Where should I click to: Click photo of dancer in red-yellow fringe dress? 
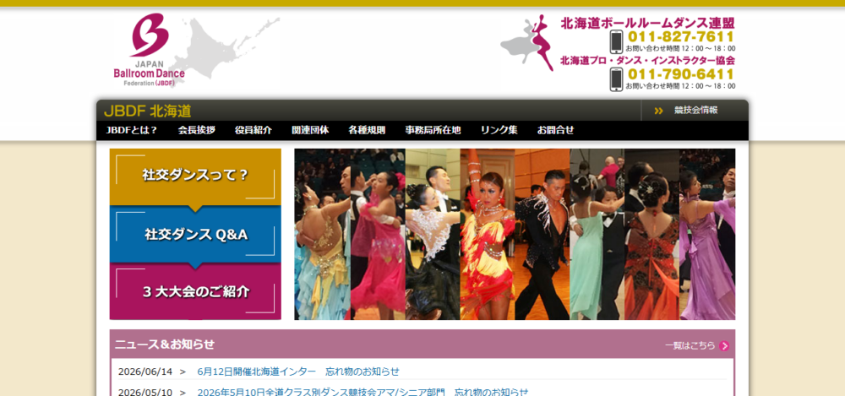[x=488, y=235]
